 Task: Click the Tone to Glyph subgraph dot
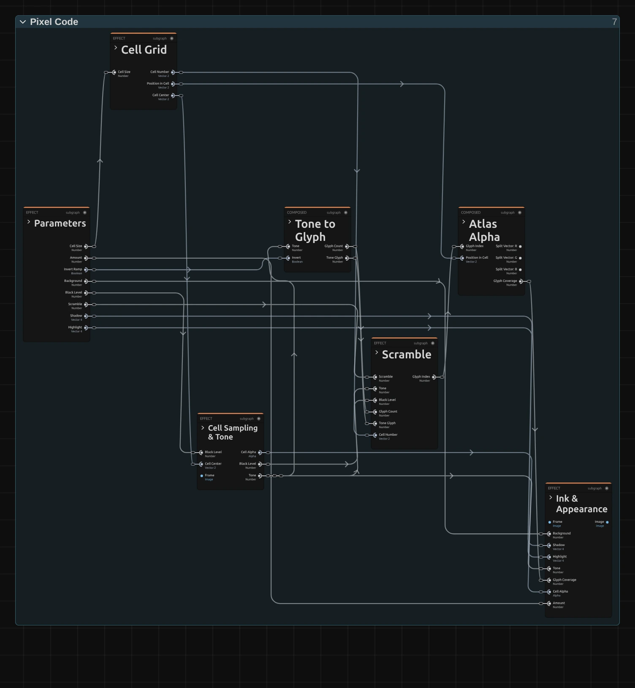pos(346,213)
